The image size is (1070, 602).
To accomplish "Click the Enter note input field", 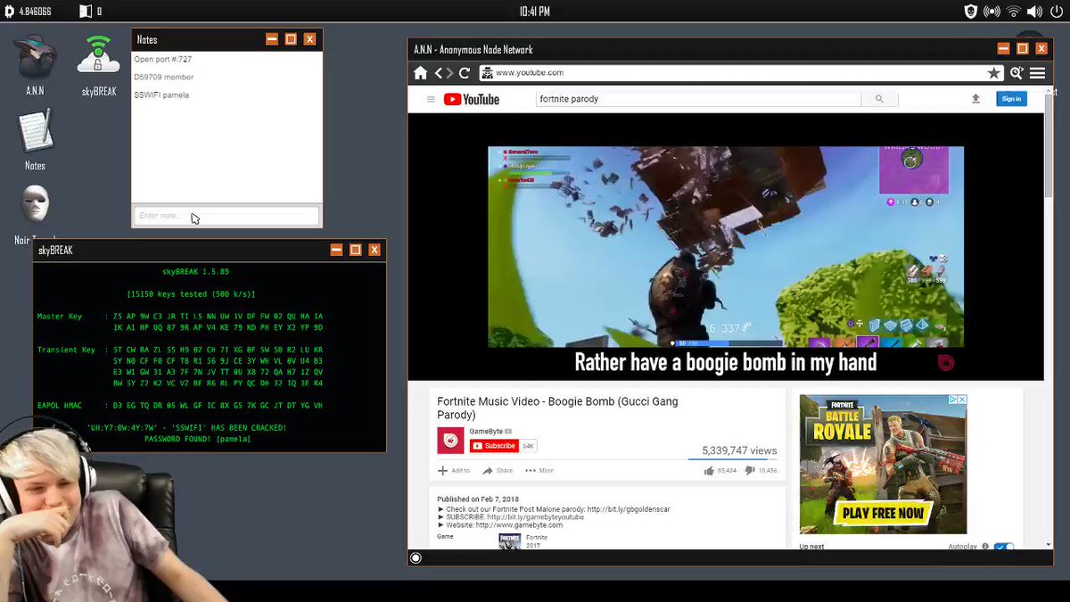I will [226, 216].
